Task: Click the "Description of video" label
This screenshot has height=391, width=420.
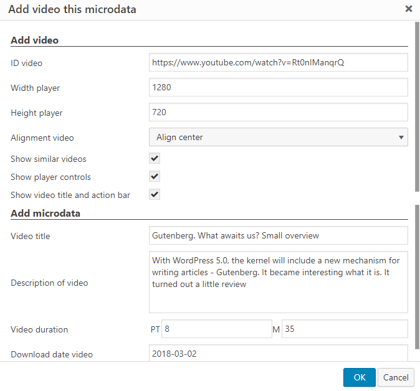Action: [49, 283]
